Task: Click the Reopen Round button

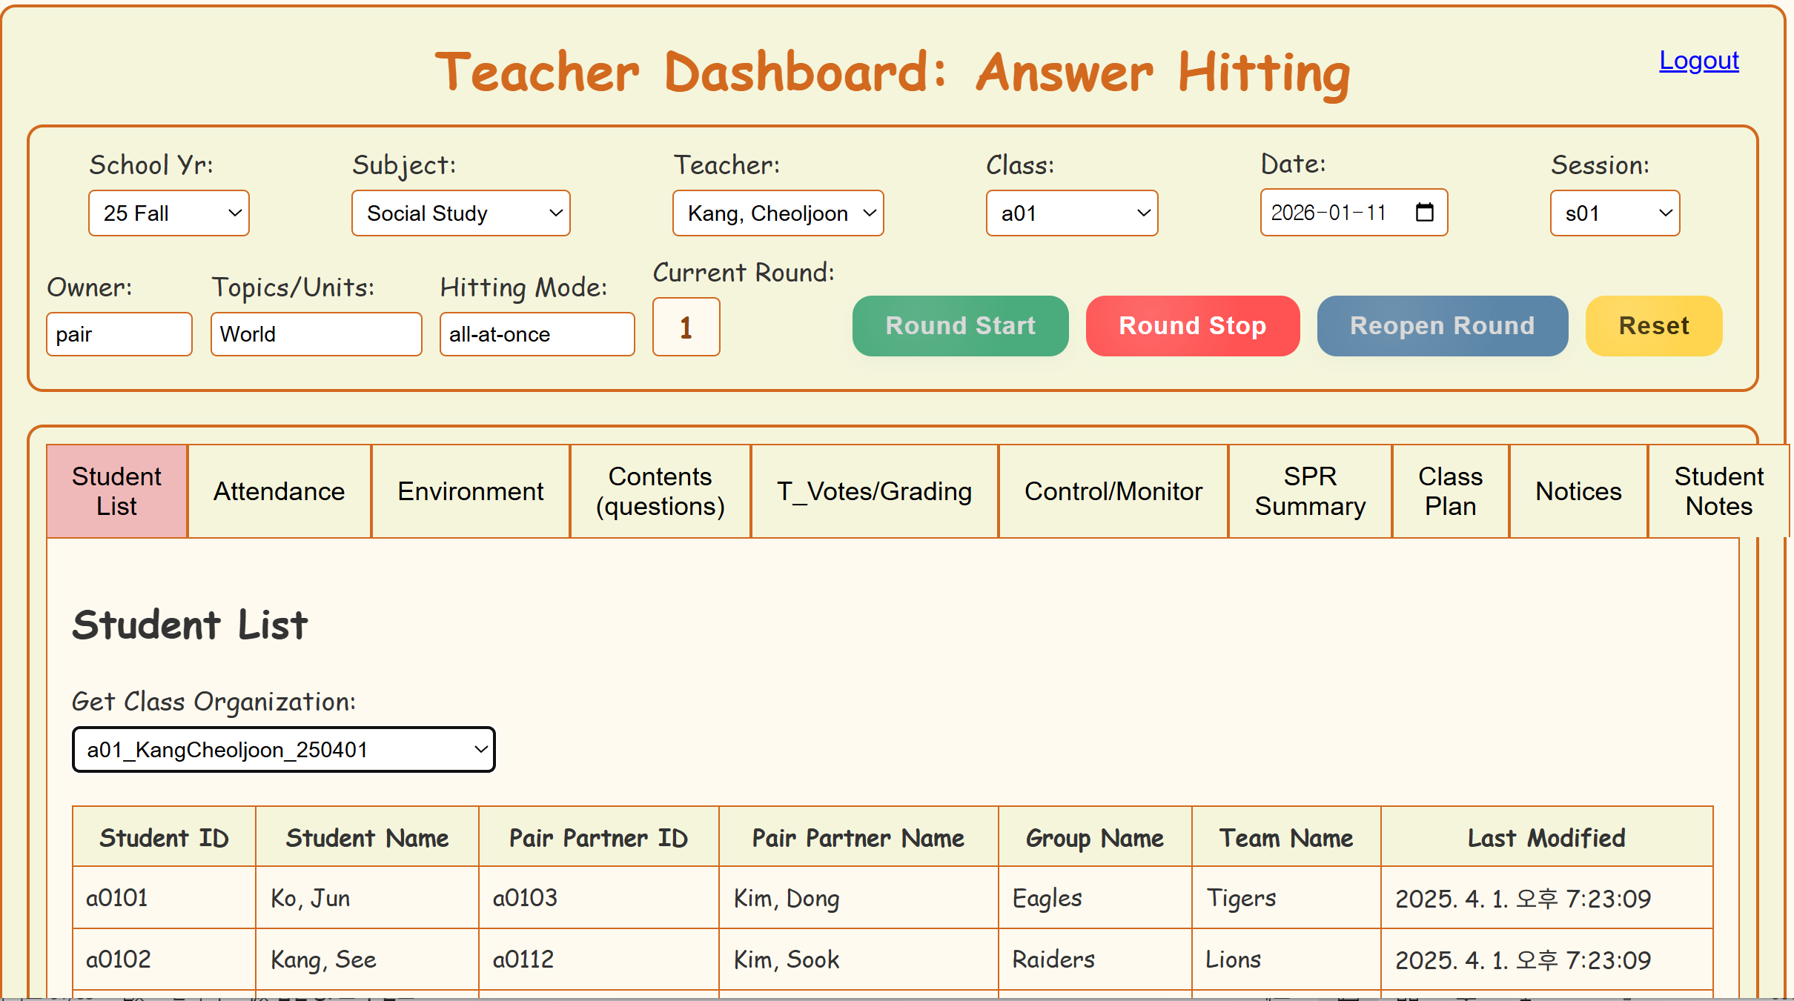Action: point(1442,326)
